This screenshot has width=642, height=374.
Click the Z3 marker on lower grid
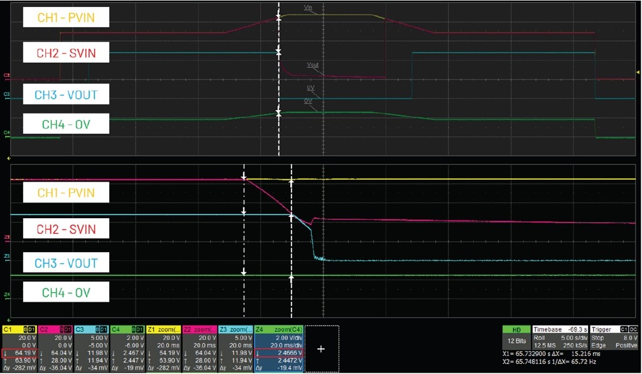6,256
